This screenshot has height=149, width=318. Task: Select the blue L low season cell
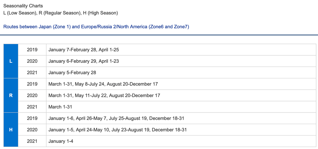pos(11,61)
